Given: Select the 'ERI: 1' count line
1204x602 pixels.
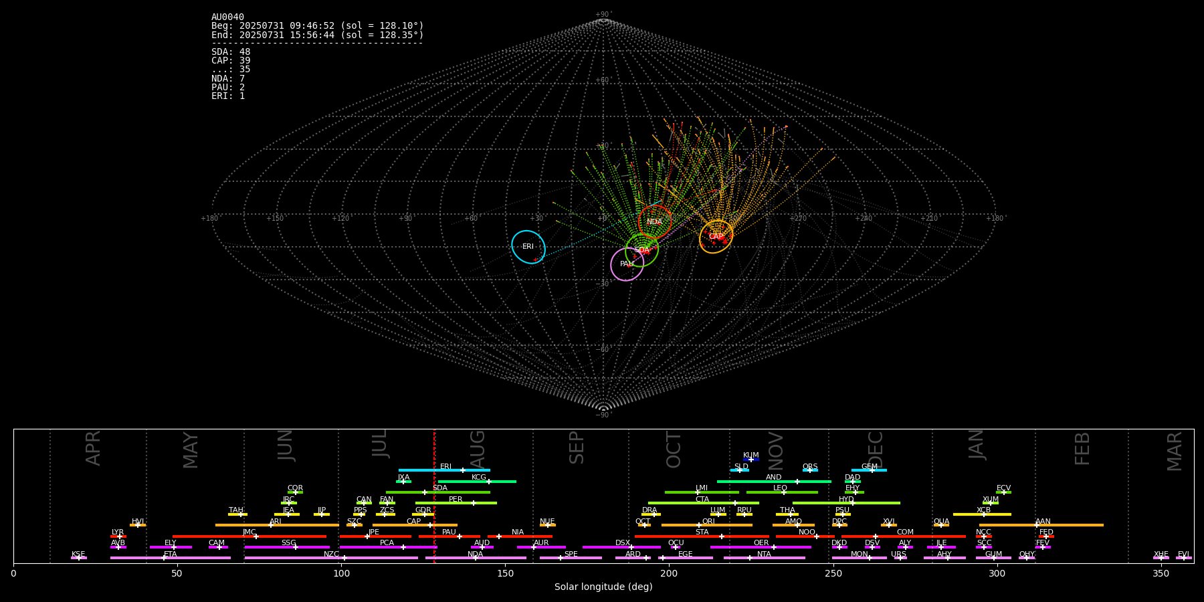Looking at the screenshot, I should (x=228, y=96).
